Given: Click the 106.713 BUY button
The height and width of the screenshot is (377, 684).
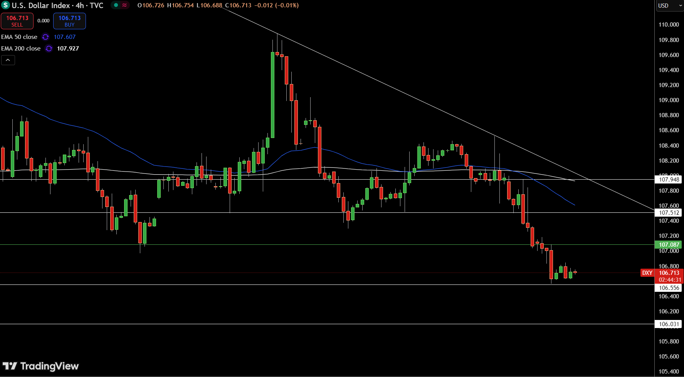Looking at the screenshot, I should (x=69, y=21).
